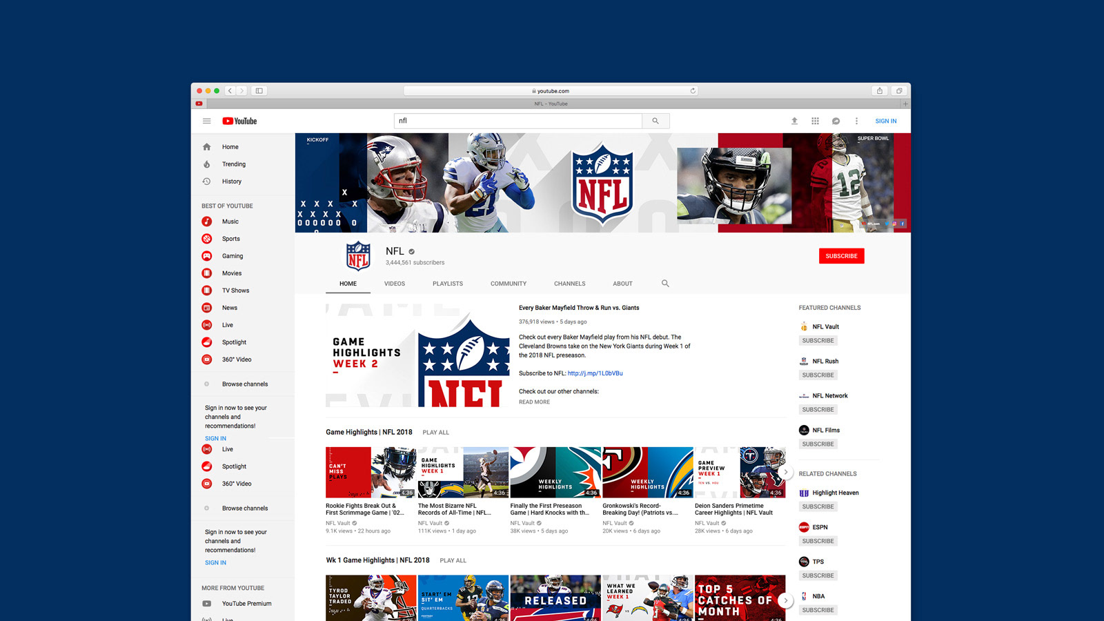Click the Home icon in sidebar
The height and width of the screenshot is (621, 1104).
point(206,147)
